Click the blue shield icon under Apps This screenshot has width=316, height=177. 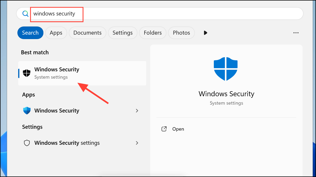coord(27,111)
